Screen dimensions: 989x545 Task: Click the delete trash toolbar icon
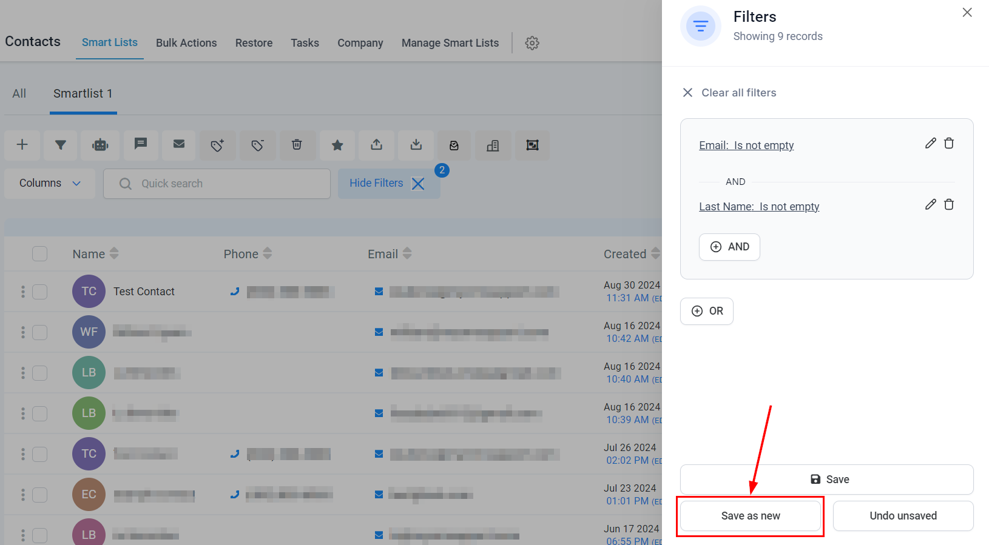(x=297, y=145)
